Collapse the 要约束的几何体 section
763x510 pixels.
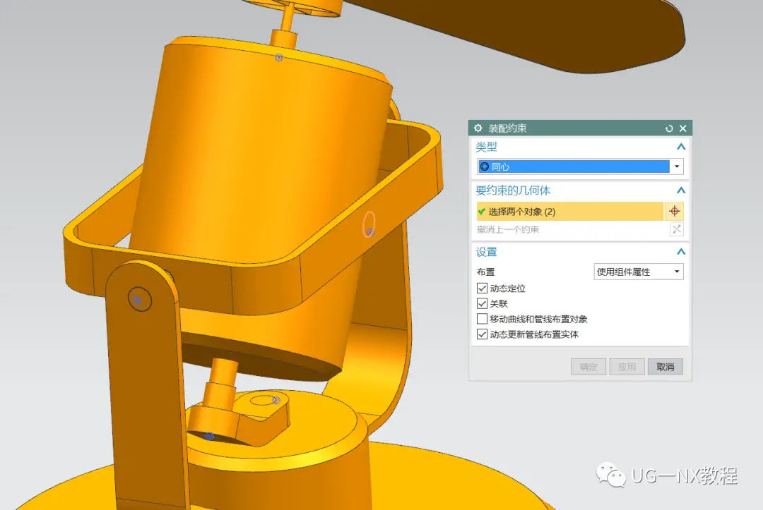tap(680, 190)
